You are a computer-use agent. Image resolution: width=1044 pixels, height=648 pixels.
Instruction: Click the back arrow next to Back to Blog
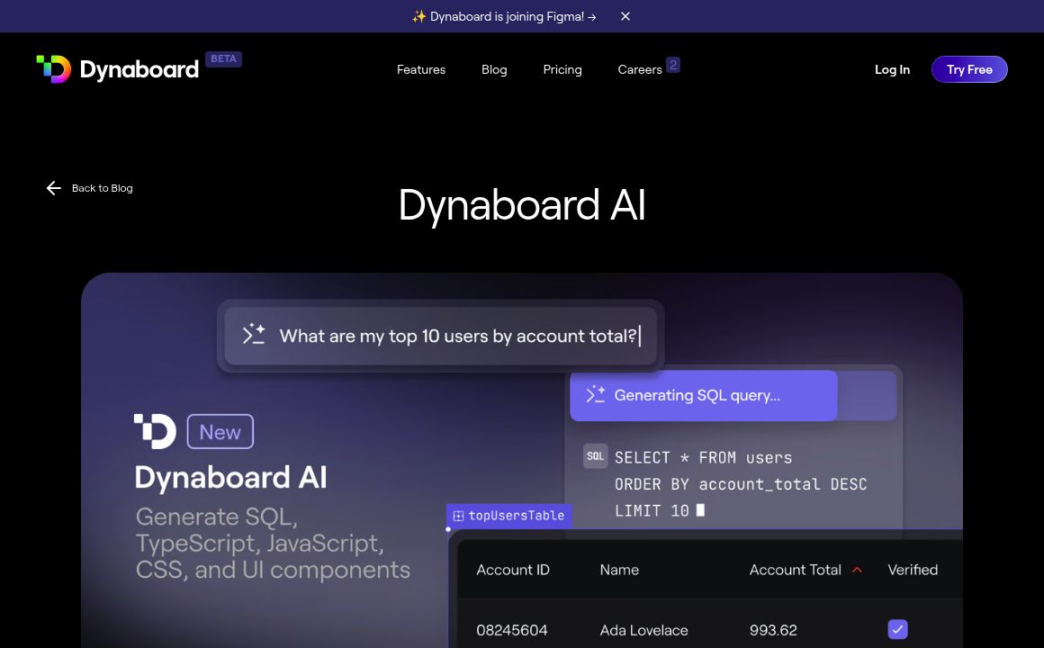53,188
